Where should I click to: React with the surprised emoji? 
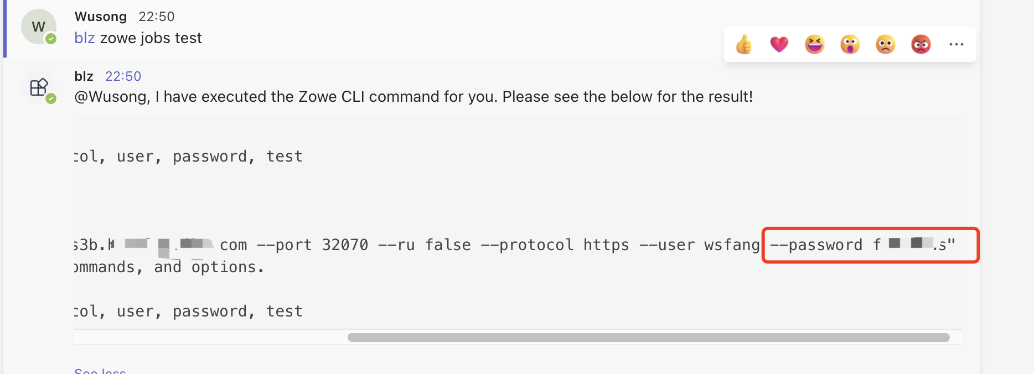(850, 44)
